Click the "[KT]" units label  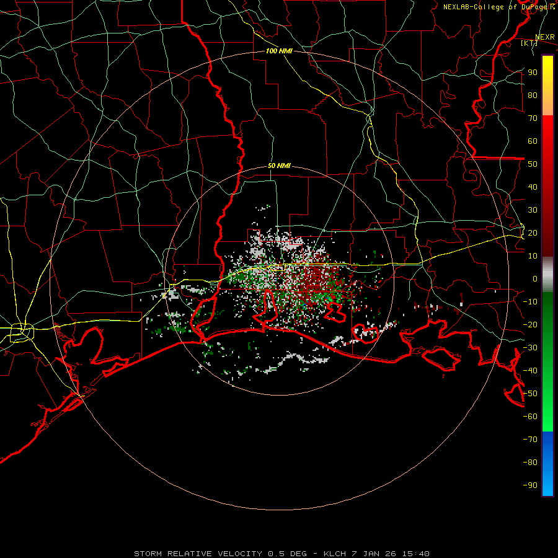529,43
